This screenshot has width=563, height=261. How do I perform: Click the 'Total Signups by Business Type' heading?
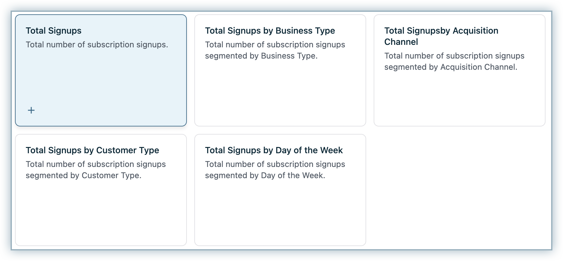click(x=270, y=31)
